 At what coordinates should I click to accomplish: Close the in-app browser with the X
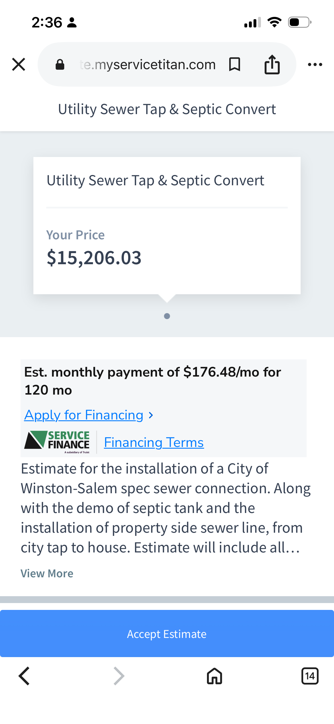19,64
